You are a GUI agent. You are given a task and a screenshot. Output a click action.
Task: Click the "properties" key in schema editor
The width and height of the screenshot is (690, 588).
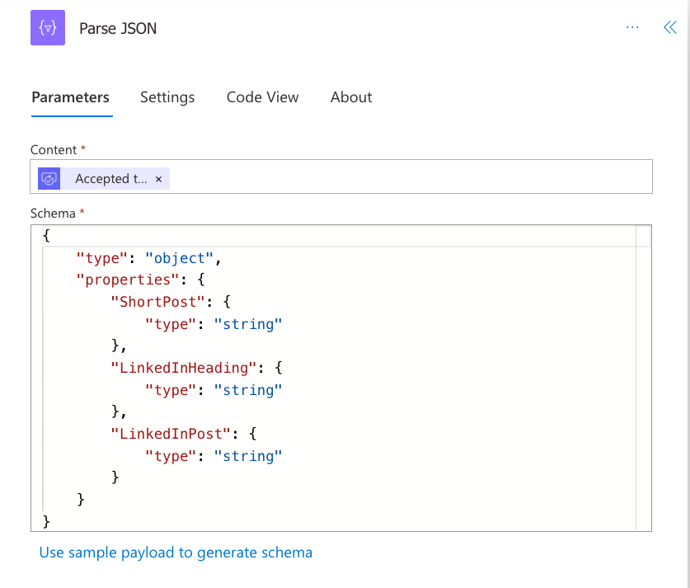pyautogui.click(x=124, y=280)
